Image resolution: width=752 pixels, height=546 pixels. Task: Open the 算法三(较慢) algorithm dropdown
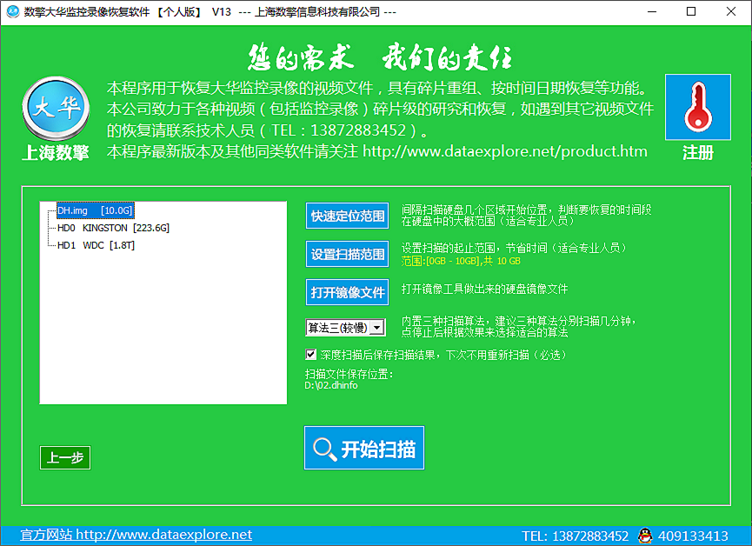345,328
